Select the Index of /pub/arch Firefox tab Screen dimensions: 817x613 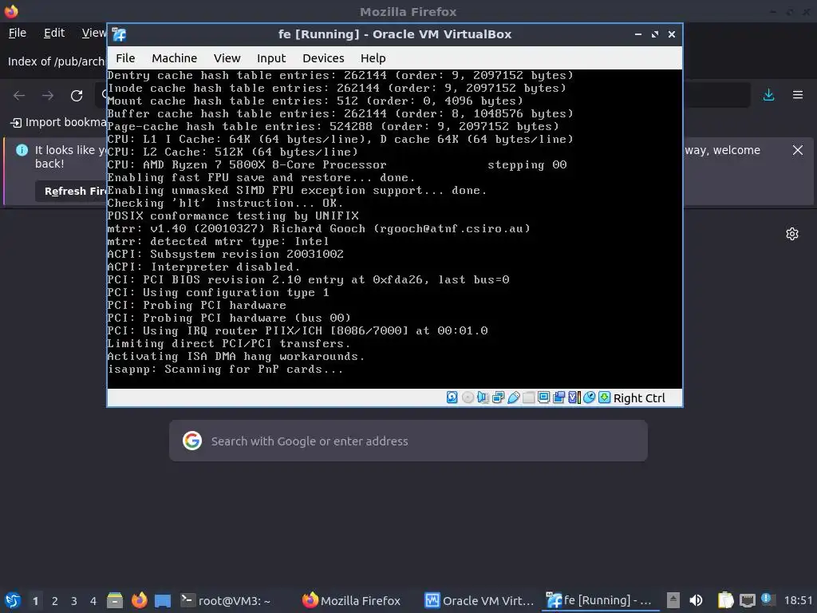tap(56, 61)
